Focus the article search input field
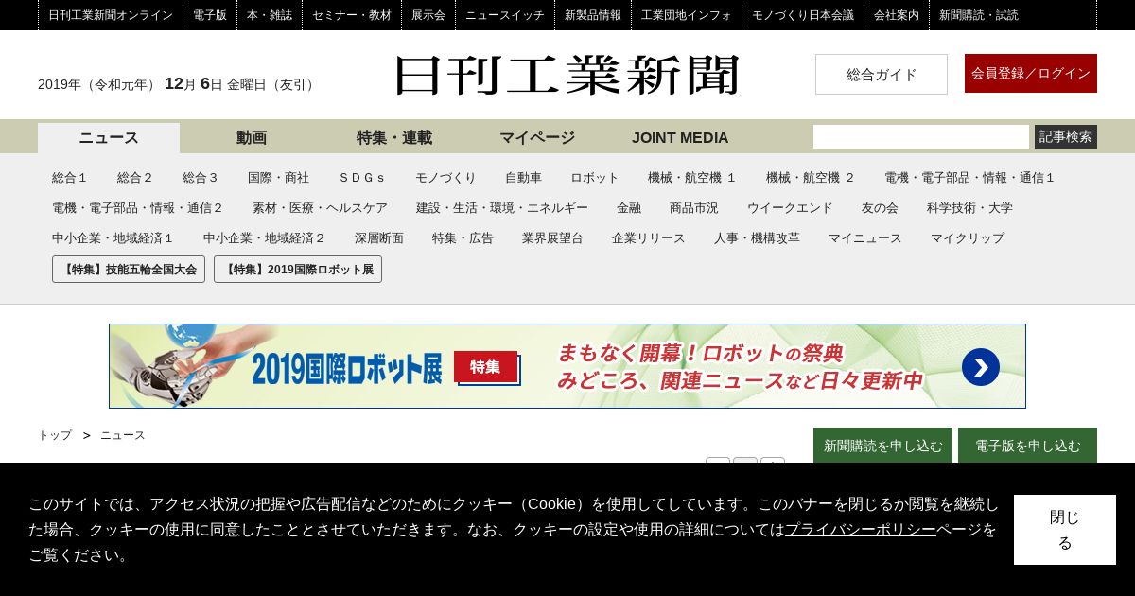 tap(921, 136)
